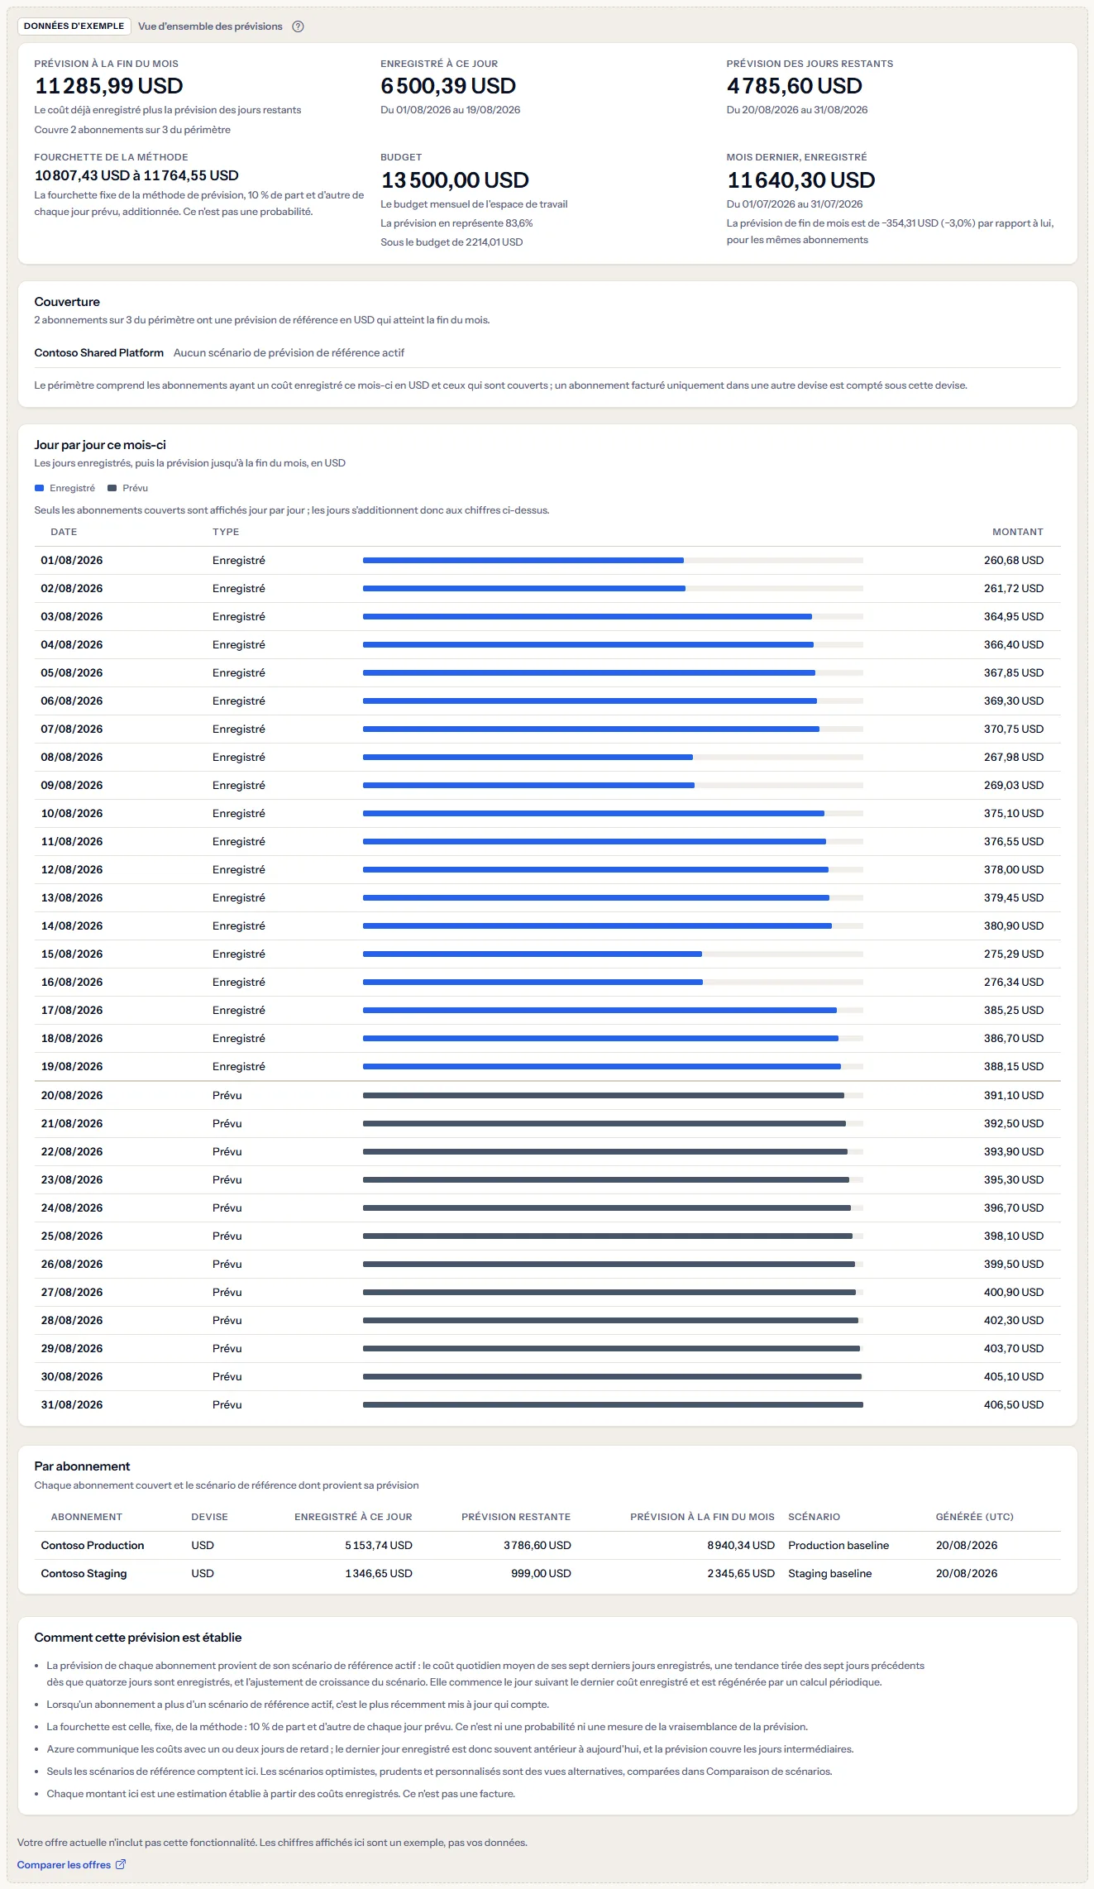Select the TYPE column header
The height and width of the screenshot is (1889, 1094).
226,532
